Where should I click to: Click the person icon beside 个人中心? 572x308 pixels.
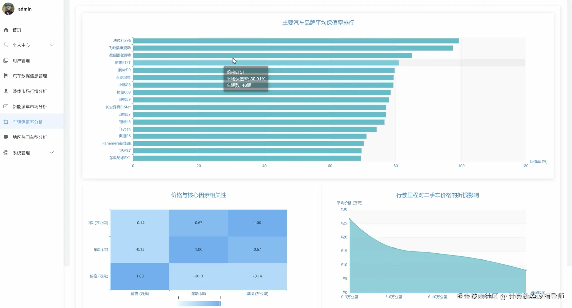coord(6,45)
